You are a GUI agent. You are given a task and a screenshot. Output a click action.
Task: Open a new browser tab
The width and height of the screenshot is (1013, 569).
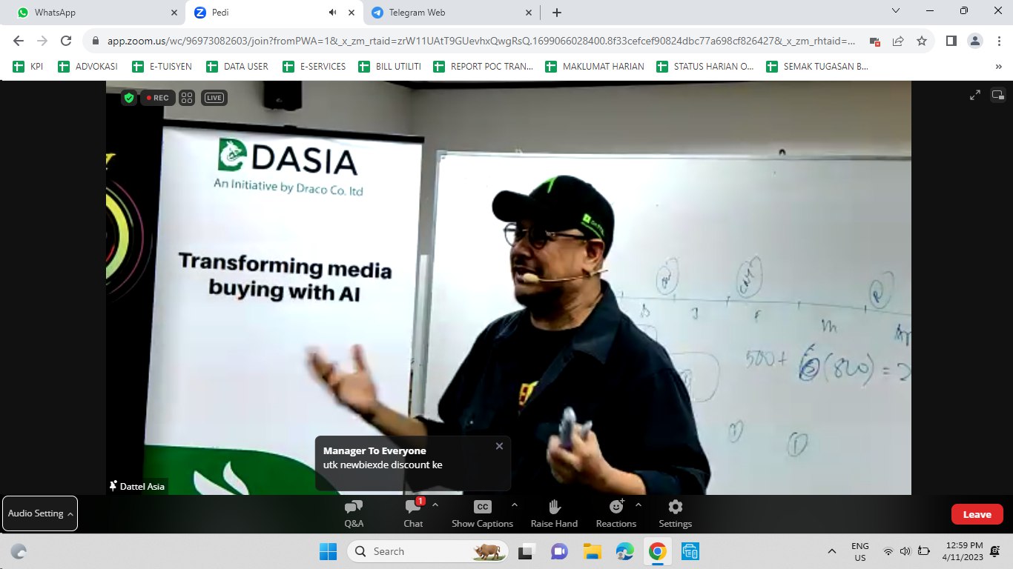pos(557,13)
